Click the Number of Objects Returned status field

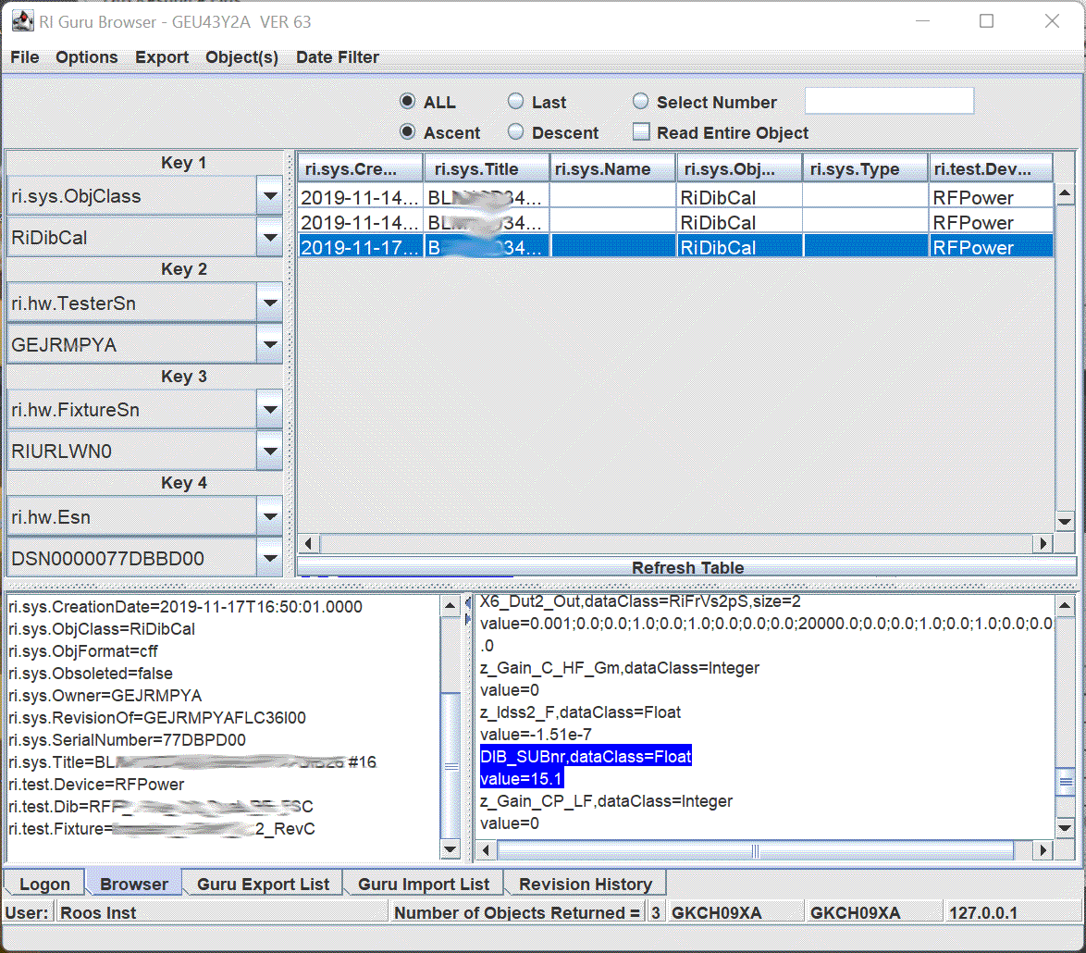[517, 912]
